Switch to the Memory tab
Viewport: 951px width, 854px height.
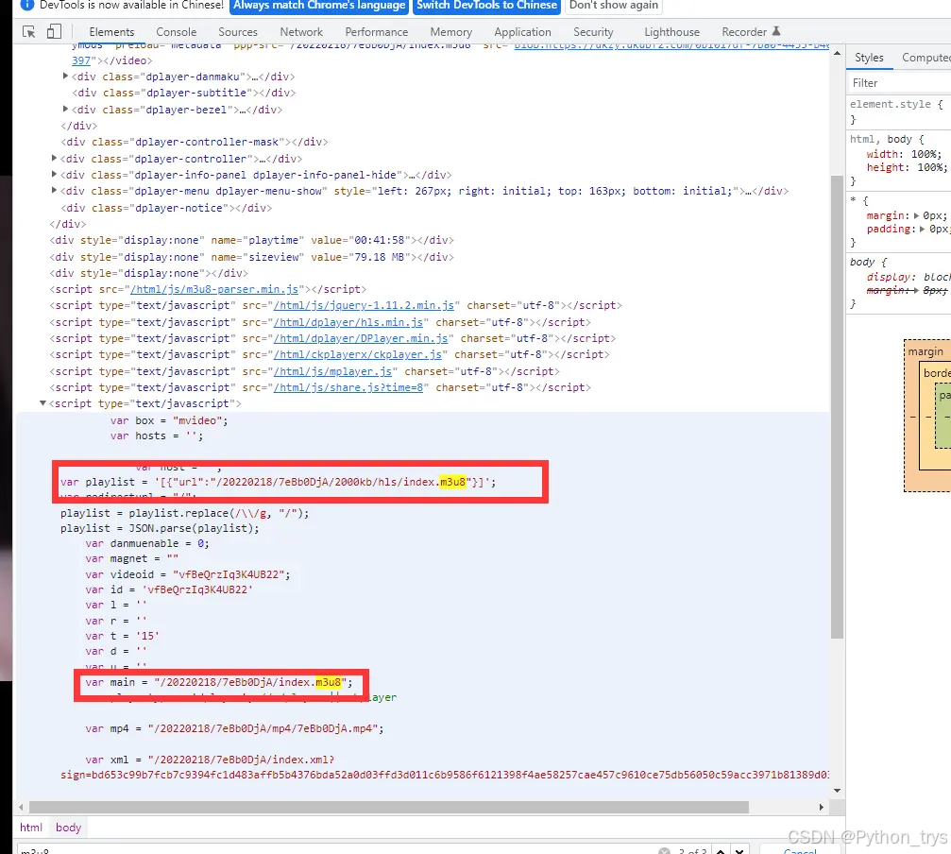(x=451, y=31)
